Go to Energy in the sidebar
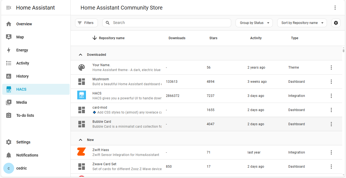This screenshot has width=346, height=178. pos(22,50)
